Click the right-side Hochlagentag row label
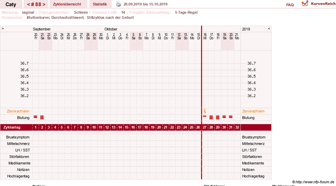Image resolution: width=336 pixels, height=186 pixels. pyautogui.click(x=253, y=176)
